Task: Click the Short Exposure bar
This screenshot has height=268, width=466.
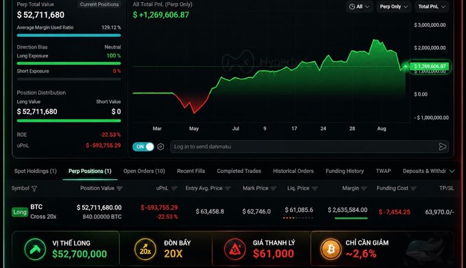Action: [69, 79]
